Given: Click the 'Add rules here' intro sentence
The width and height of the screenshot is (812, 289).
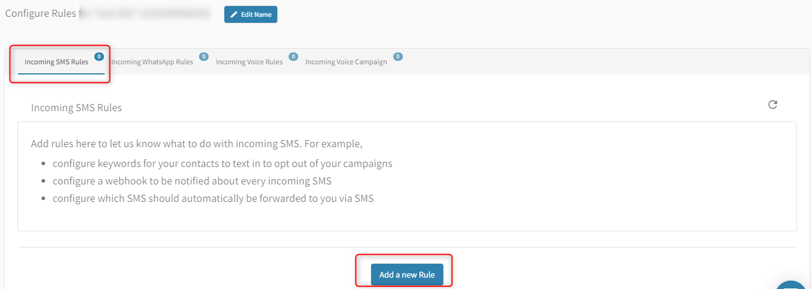Looking at the screenshot, I should pyautogui.click(x=197, y=144).
